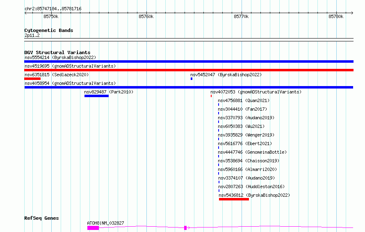Open nsv4072053 (gnomADStructuralVariants) label
The image size is (365, 232).
point(256,92)
